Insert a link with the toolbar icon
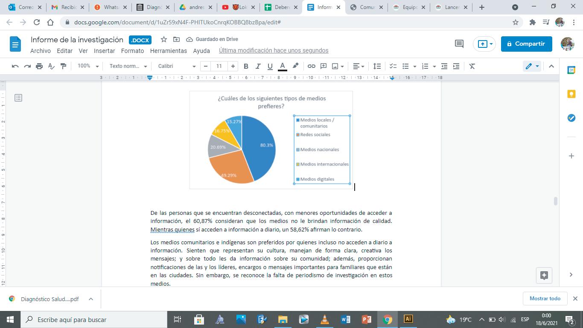Image resolution: width=583 pixels, height=328 pixels. (312, 66)
